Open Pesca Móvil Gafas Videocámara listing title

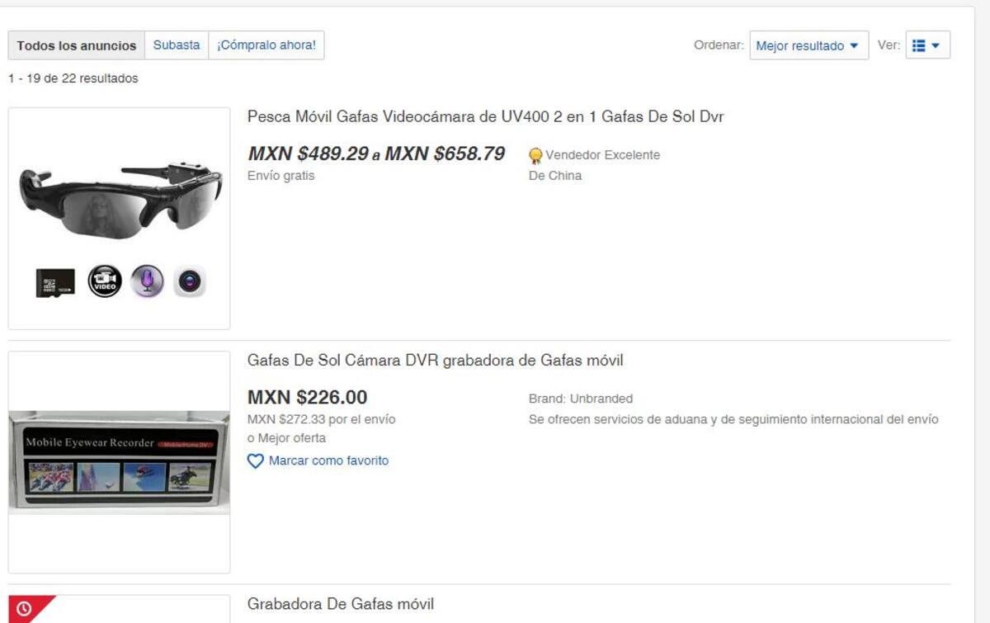(x=485, y=117)
